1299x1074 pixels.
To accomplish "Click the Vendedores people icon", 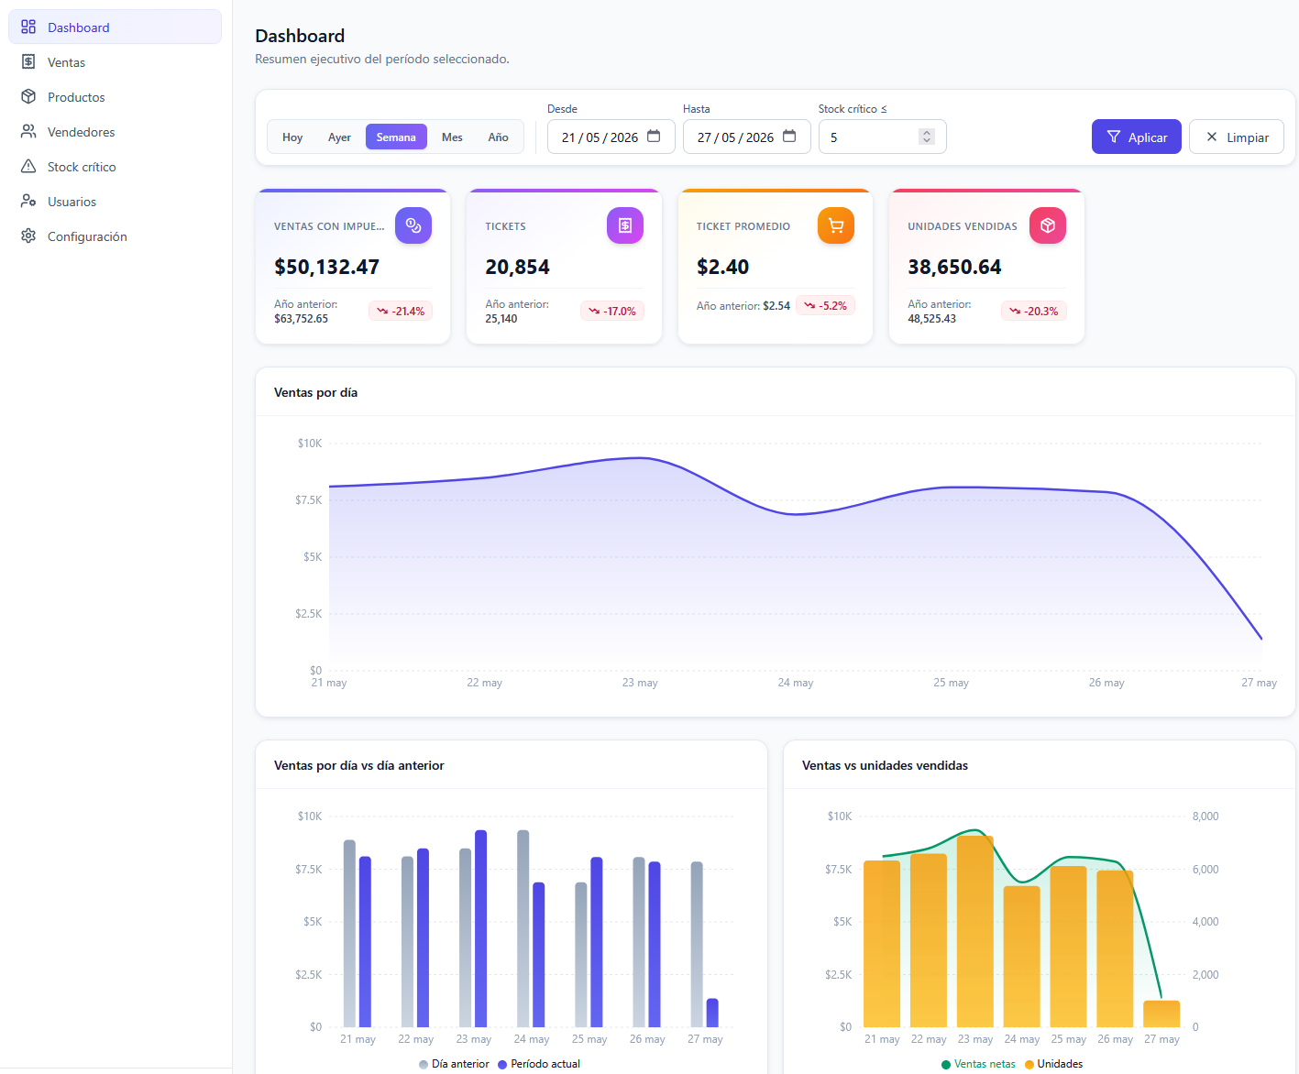I will (x=28, y=132).
